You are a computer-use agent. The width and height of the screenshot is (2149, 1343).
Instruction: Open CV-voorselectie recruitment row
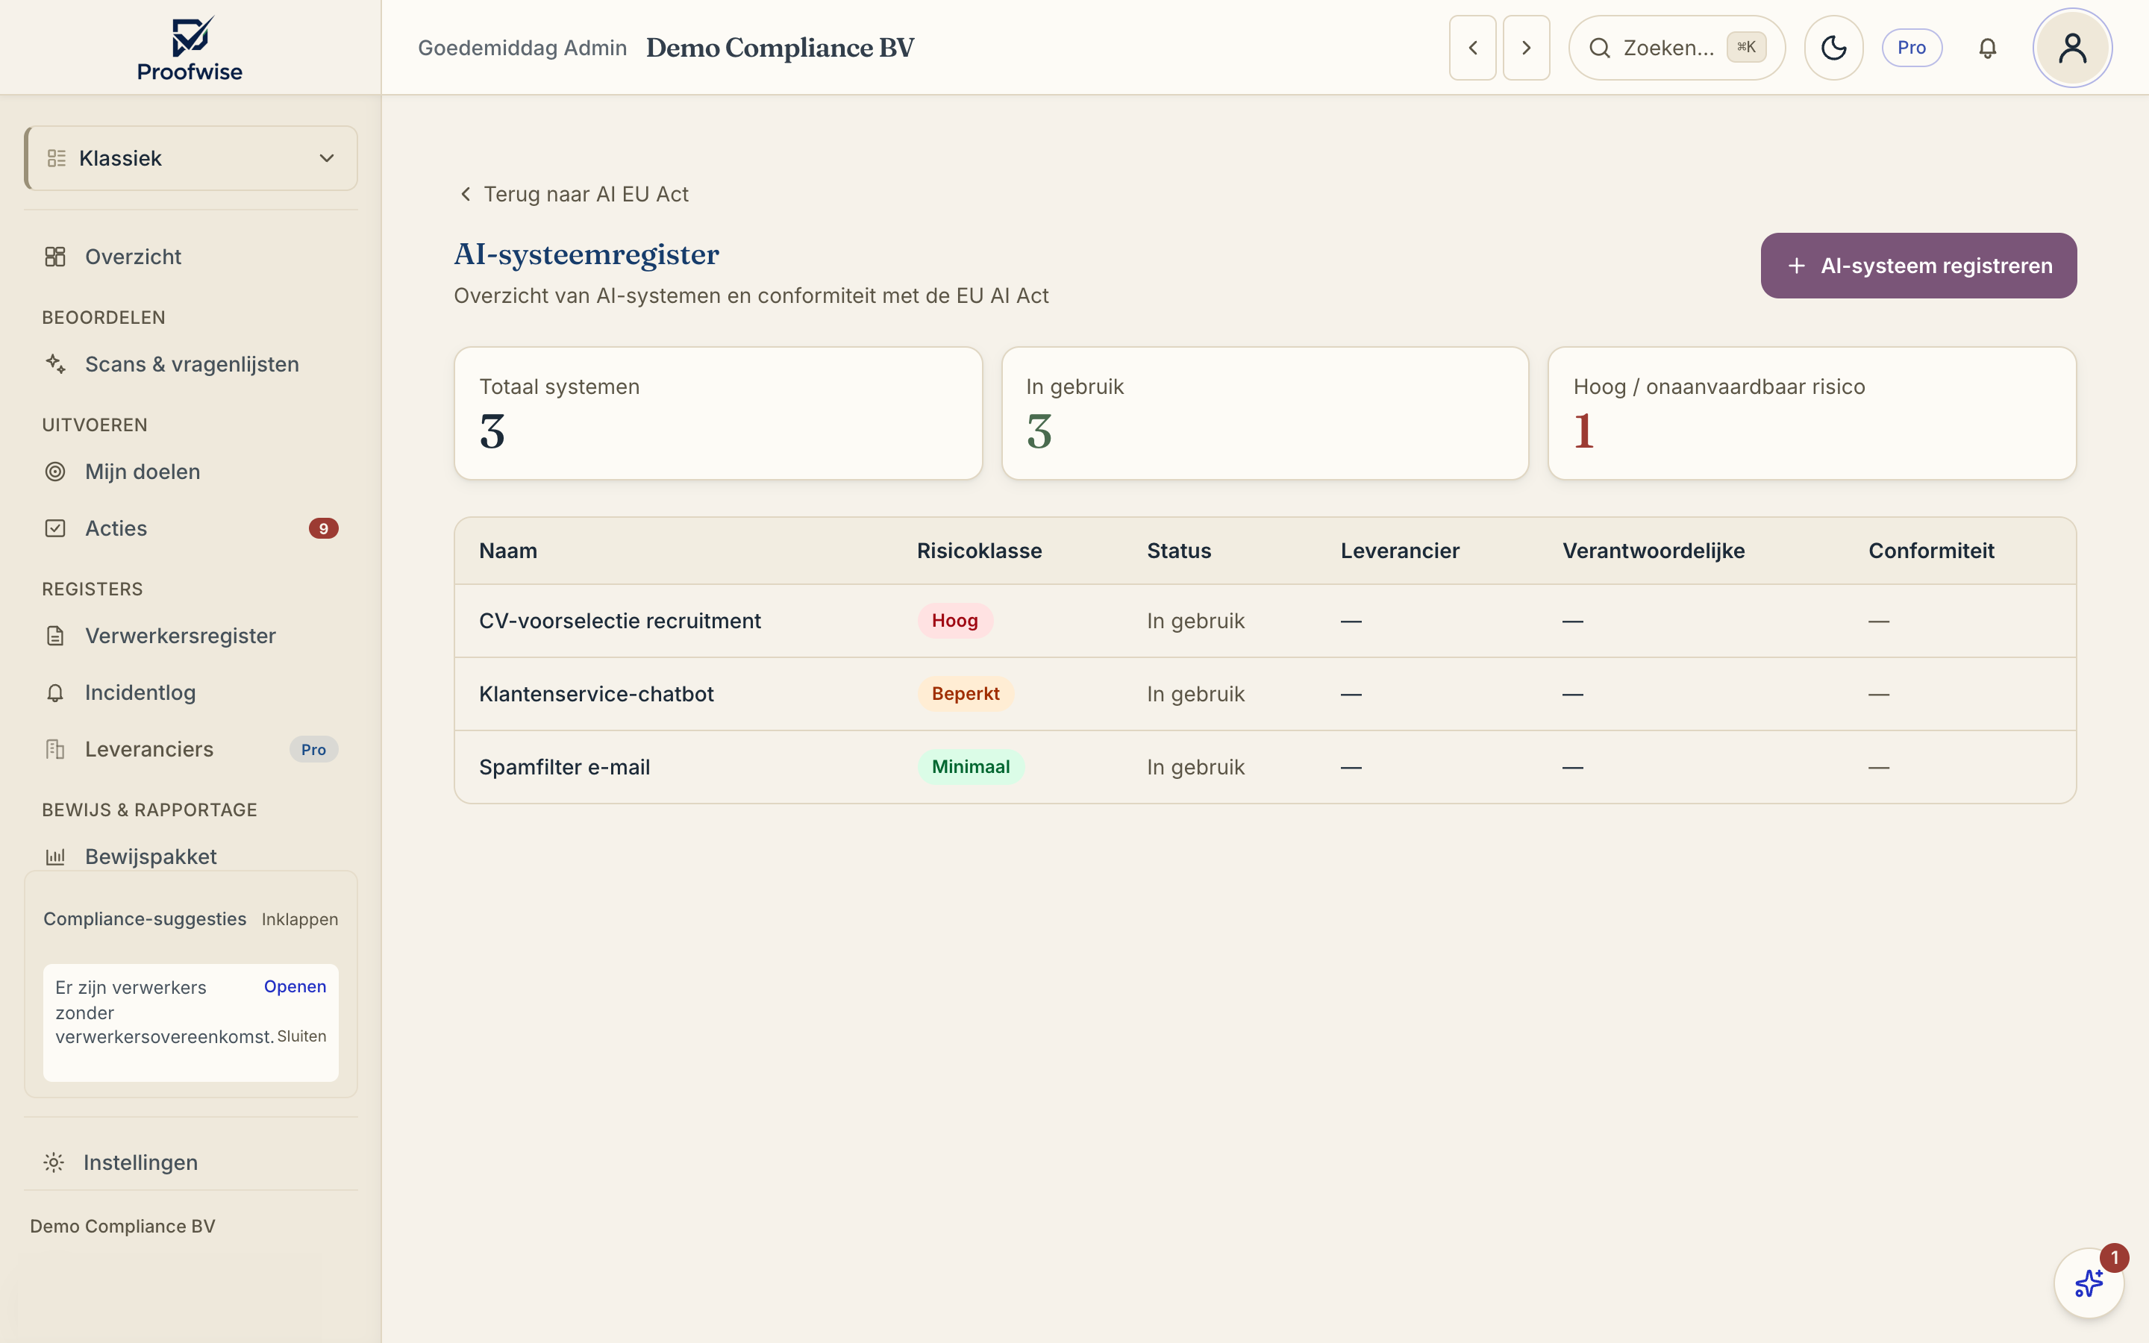click(x=1265, y=621)
